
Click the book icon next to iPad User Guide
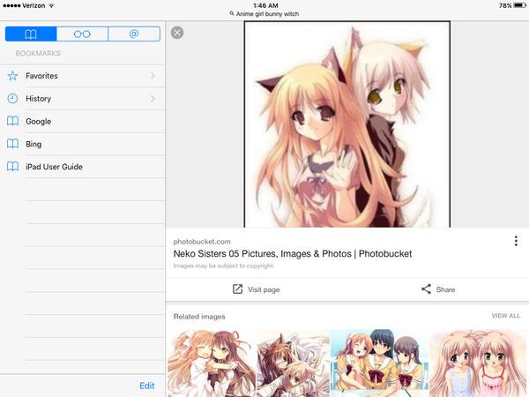pos(13,167)
